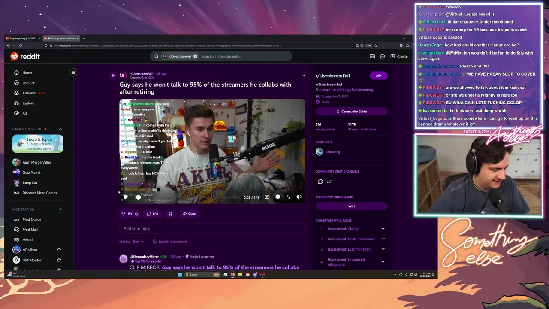Downvote the post
The width and height of the screenshot is (549, 309).
pos(136,214)
